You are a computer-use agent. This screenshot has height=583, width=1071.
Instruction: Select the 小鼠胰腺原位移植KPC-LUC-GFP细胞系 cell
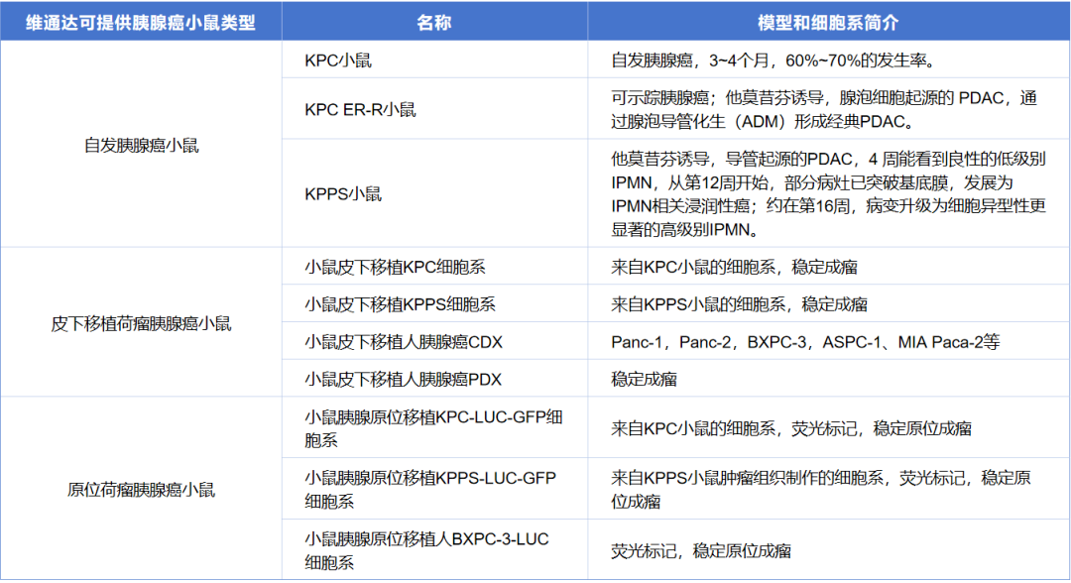coord(433,428)
